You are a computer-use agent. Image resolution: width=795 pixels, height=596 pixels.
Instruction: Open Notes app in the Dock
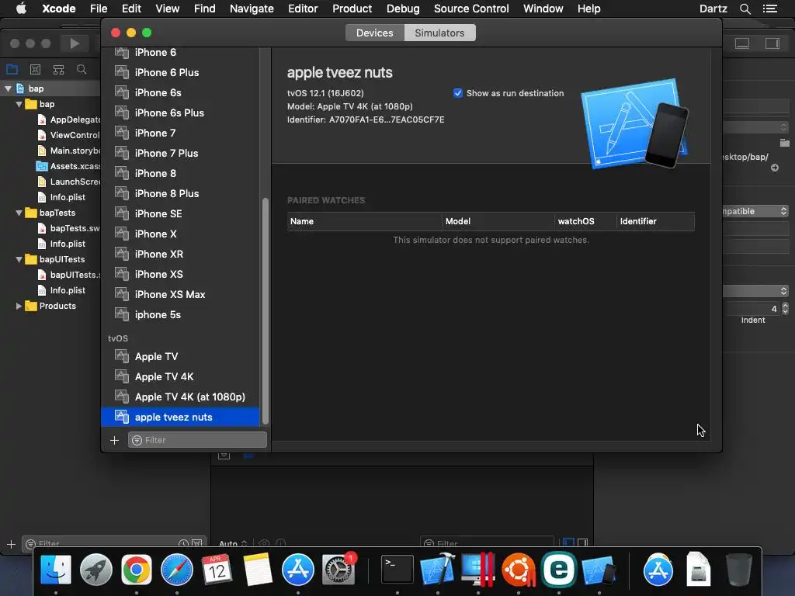coord(258,570)
